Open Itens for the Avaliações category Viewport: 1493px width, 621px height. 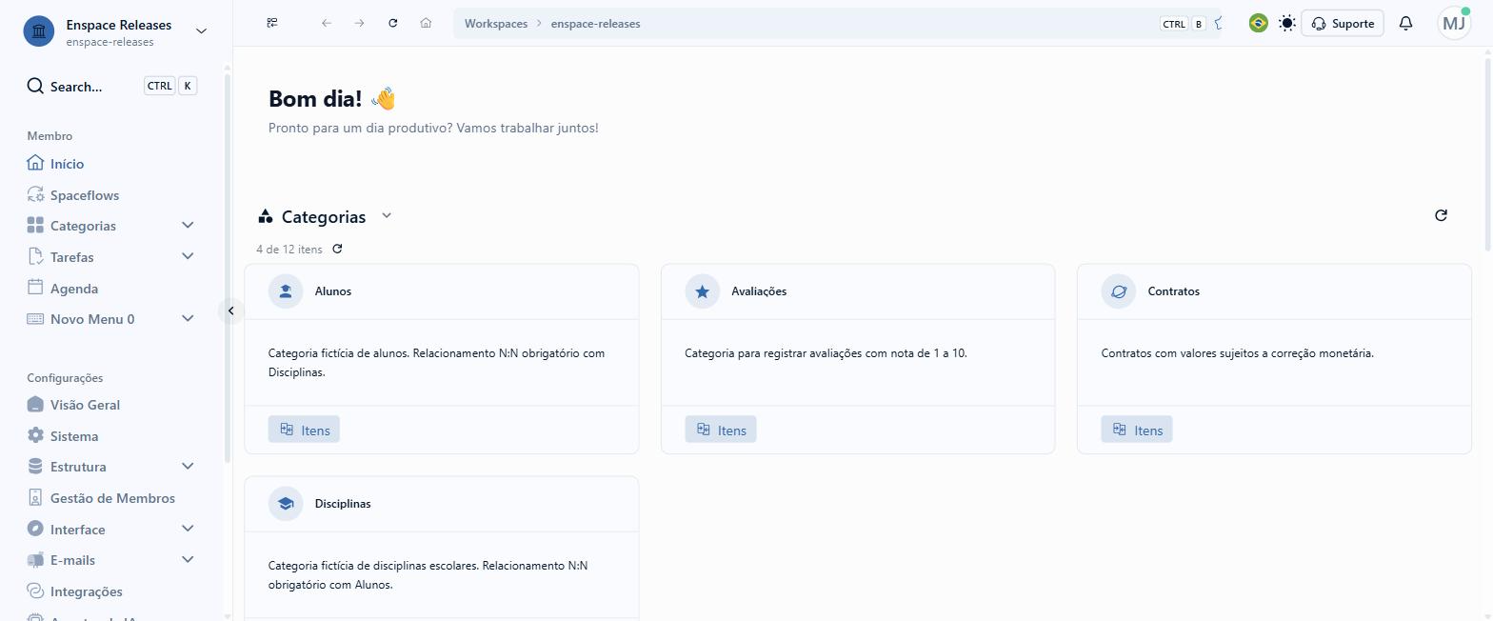pyautogui.click(x=721, y=430)
